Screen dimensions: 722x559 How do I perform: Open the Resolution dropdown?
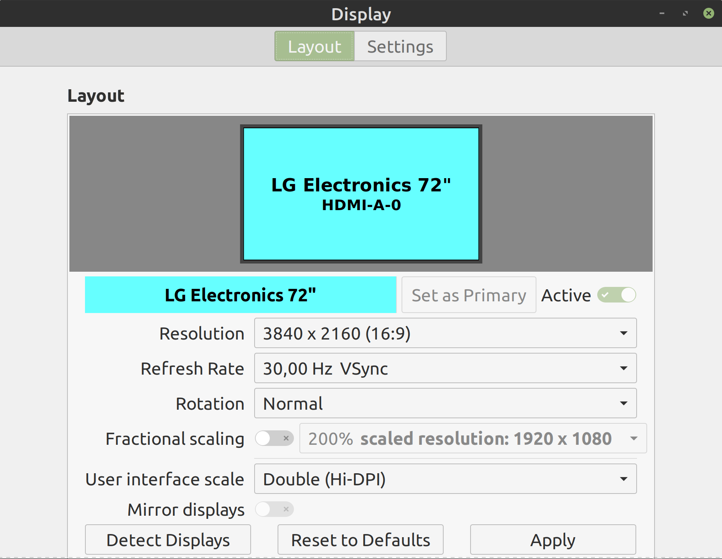point(445,333)
